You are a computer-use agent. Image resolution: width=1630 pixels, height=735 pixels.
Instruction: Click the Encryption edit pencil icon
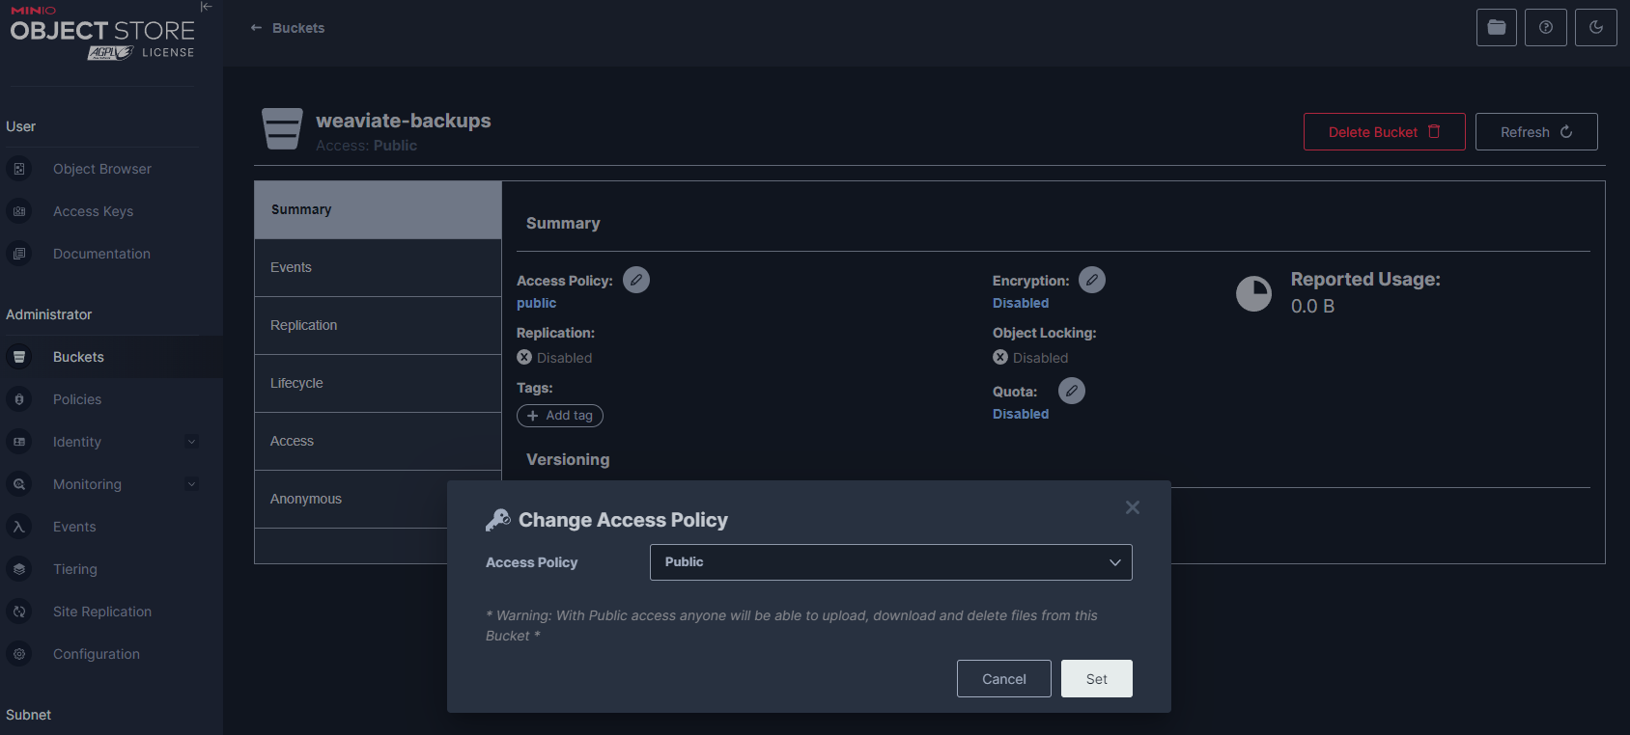point(1091,280)
